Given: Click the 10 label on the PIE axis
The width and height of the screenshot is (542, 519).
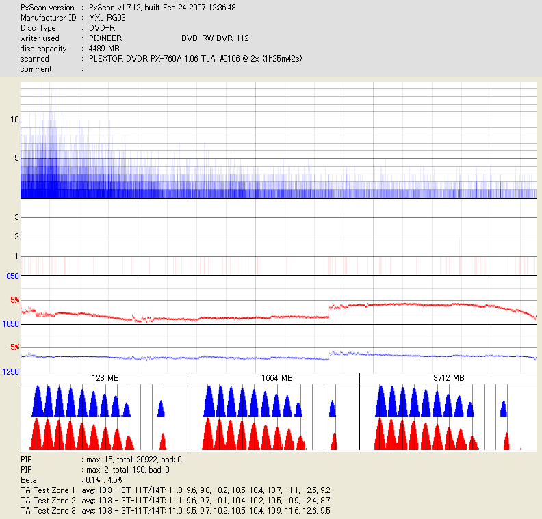Looking at the screenshot, I should click(x=14, y=120).
